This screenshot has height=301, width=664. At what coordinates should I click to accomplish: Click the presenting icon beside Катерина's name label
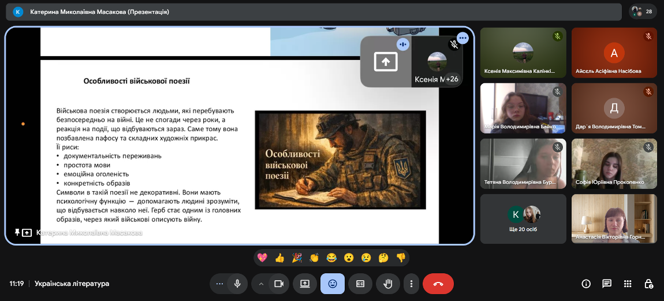click(x=27, y=232)
